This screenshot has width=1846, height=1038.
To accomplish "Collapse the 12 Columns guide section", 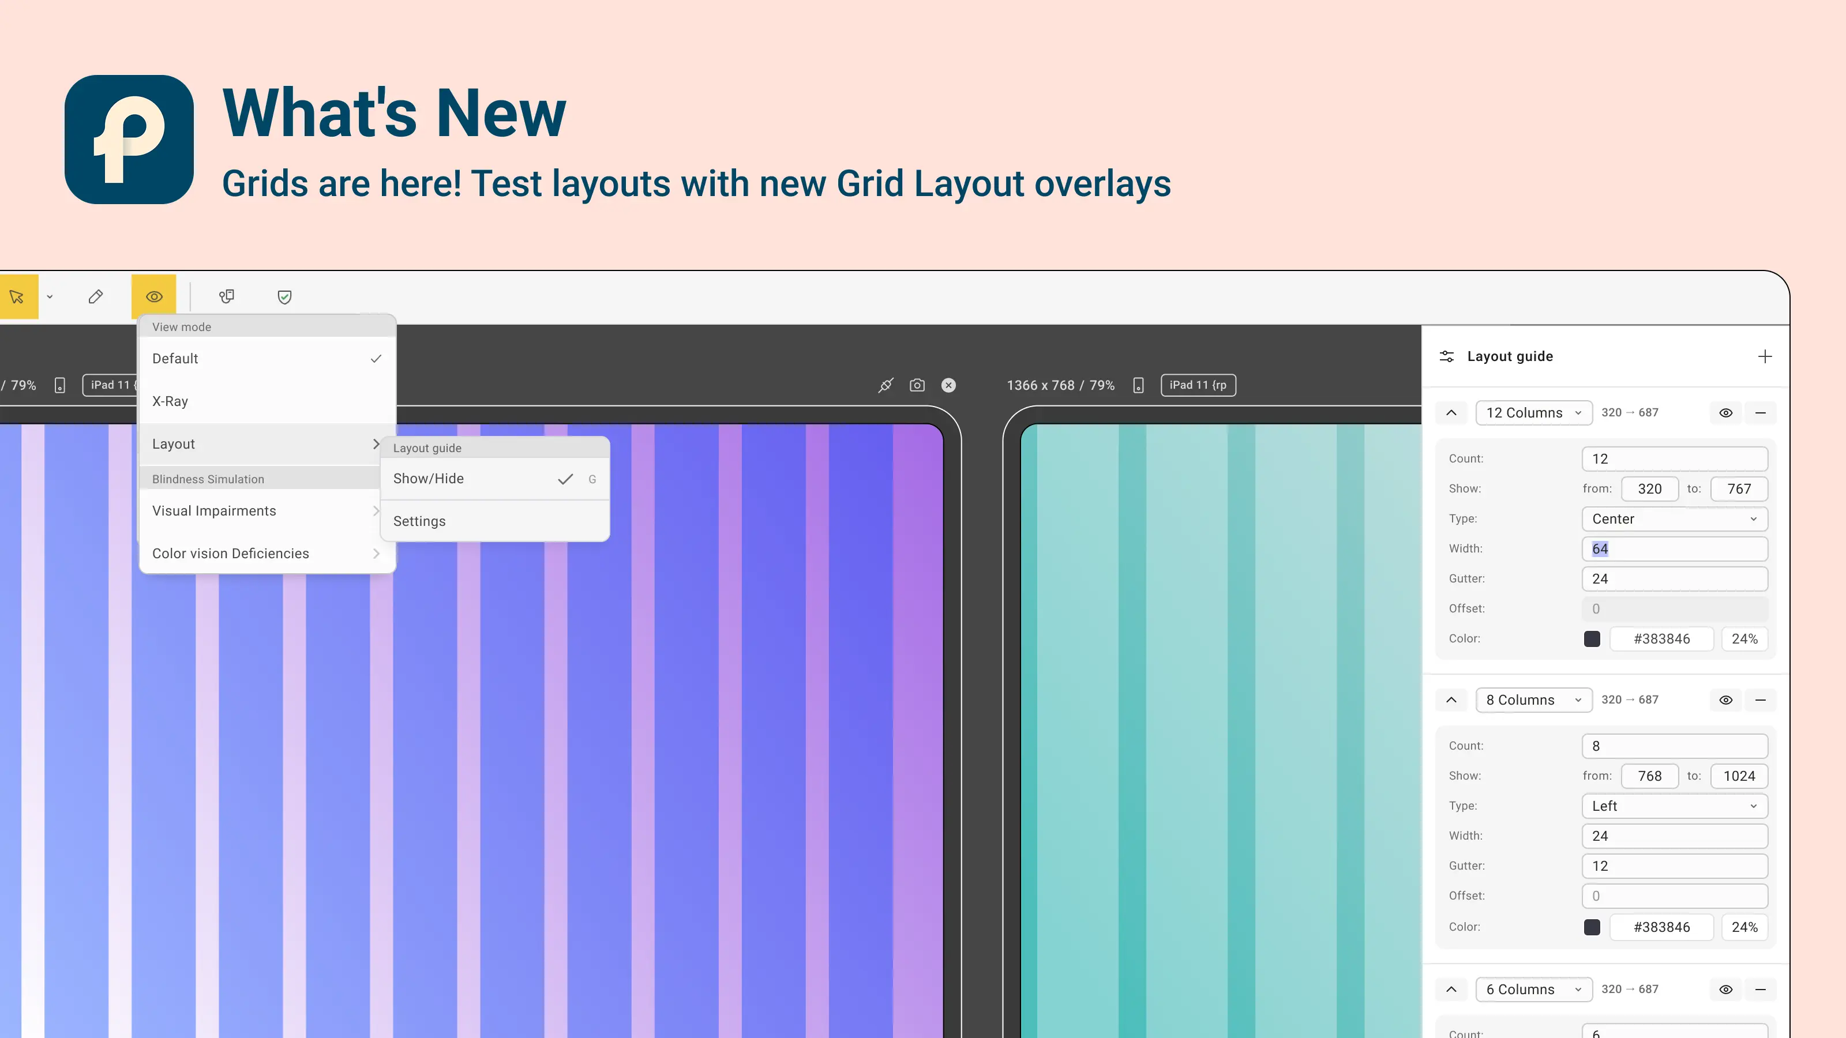I will click(x=1452, y=413).
